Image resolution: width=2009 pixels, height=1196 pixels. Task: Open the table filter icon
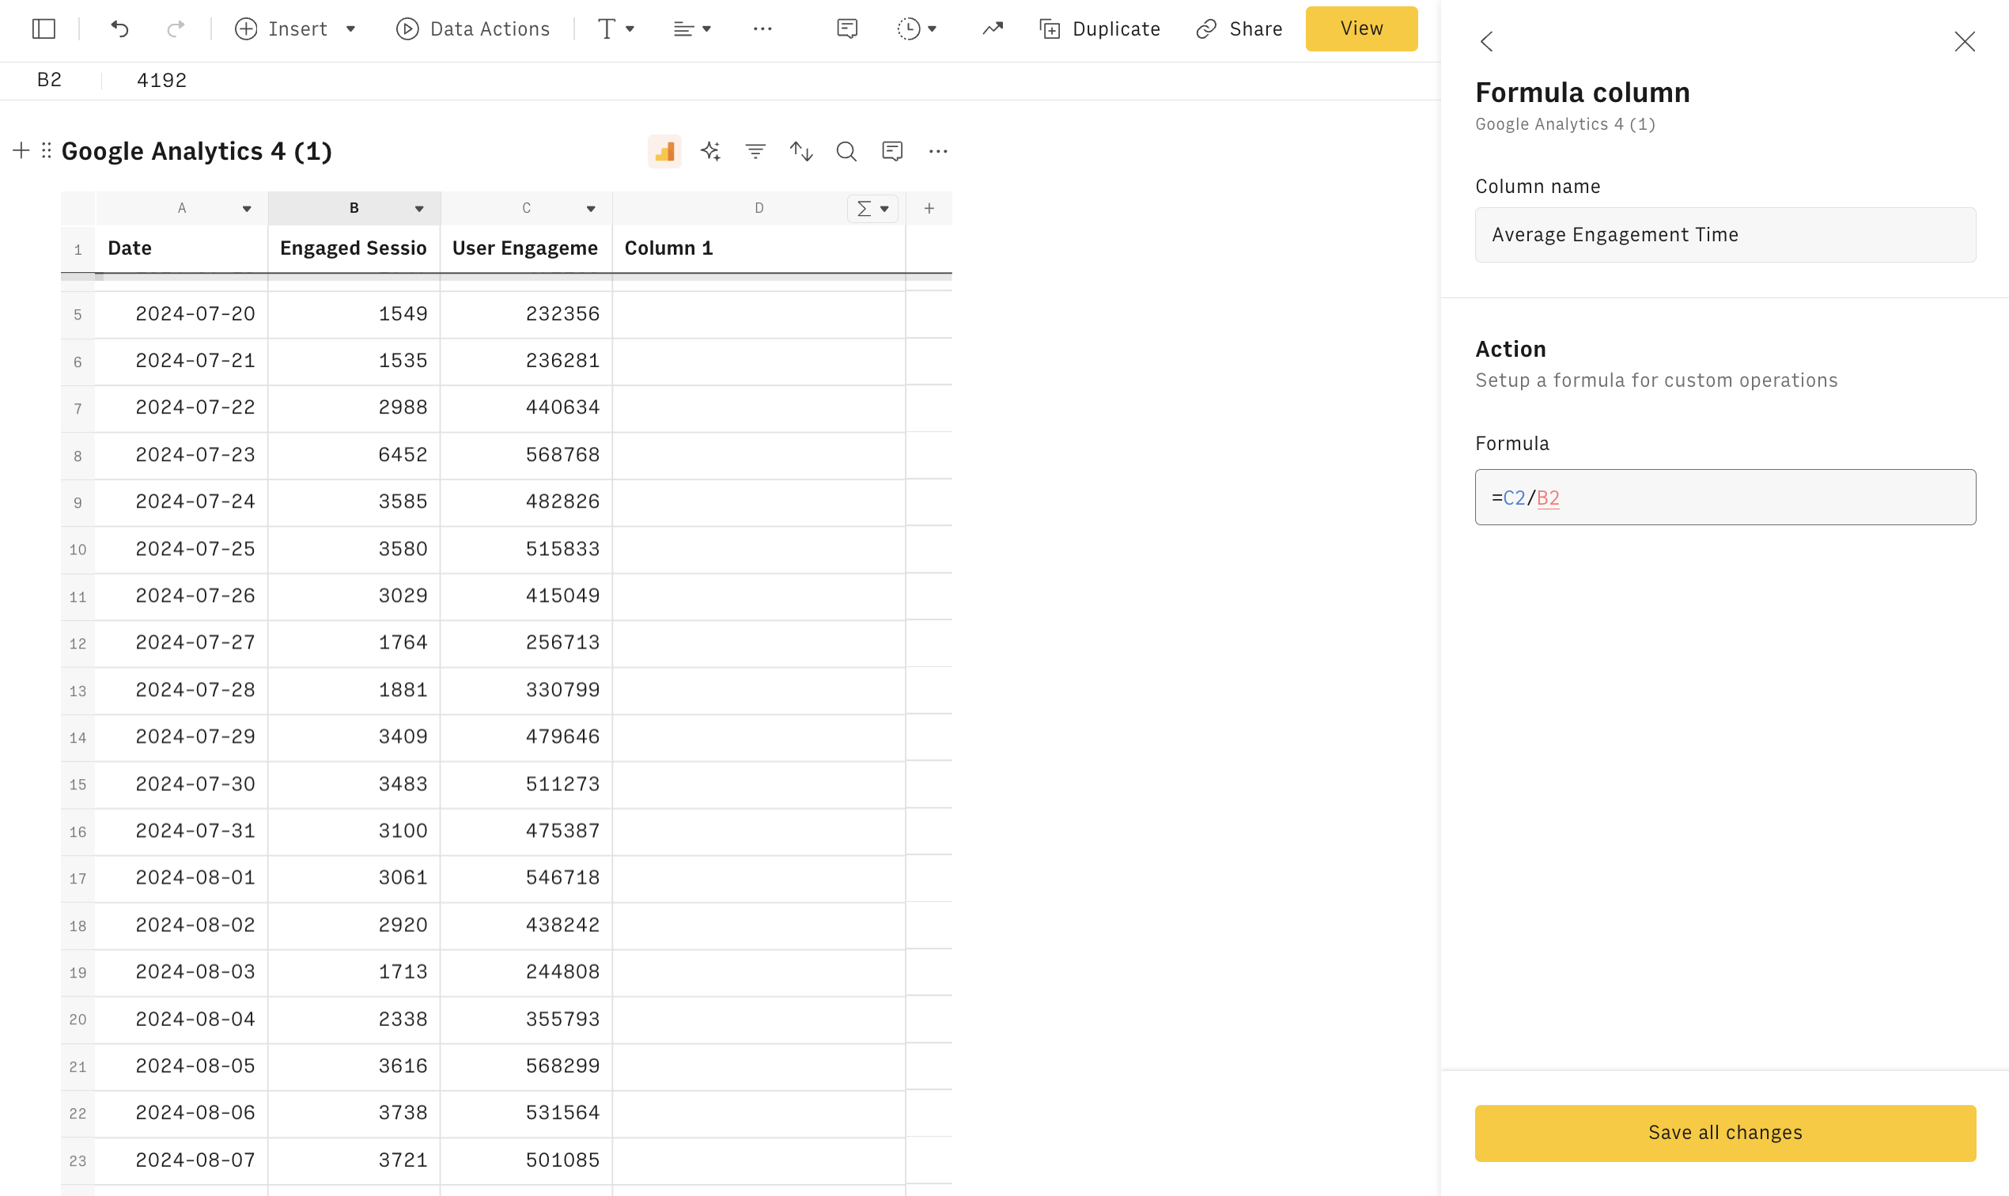click(x=755, y=152)
